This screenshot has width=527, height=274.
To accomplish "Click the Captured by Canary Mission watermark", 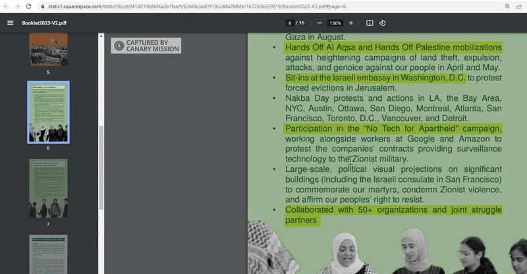I will coord(145,45).
